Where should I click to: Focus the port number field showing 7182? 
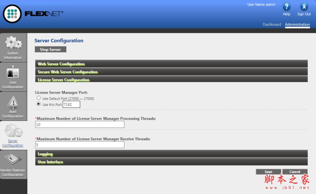(71, 104)
